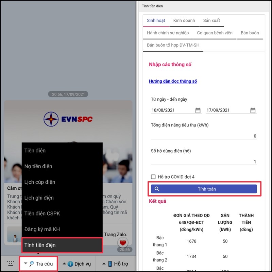272x272 pixels.
Task: Click the end date field 17/09/2021
Action: coord(227,110)
